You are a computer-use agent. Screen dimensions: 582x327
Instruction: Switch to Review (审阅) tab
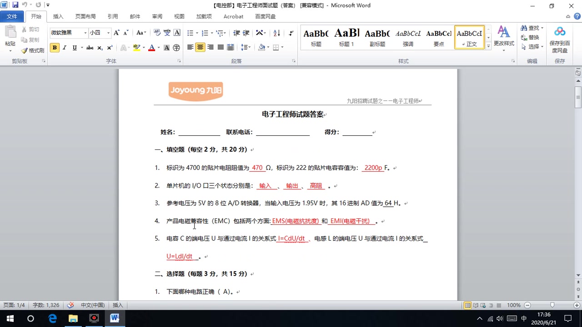click(x=157, y=16)
